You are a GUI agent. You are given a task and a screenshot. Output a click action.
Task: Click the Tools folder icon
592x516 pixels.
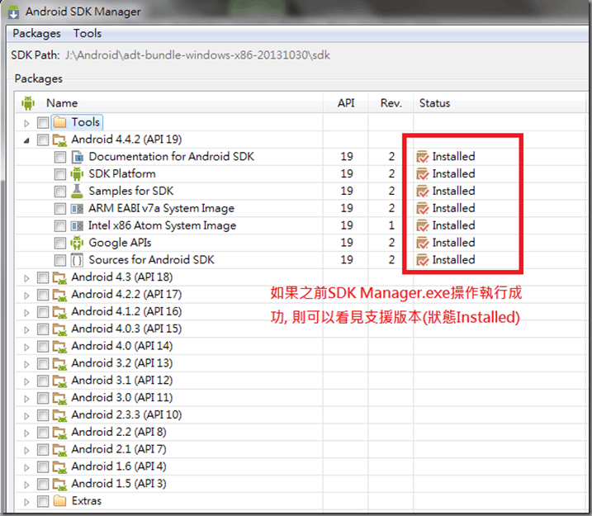[x=59, y=122]
